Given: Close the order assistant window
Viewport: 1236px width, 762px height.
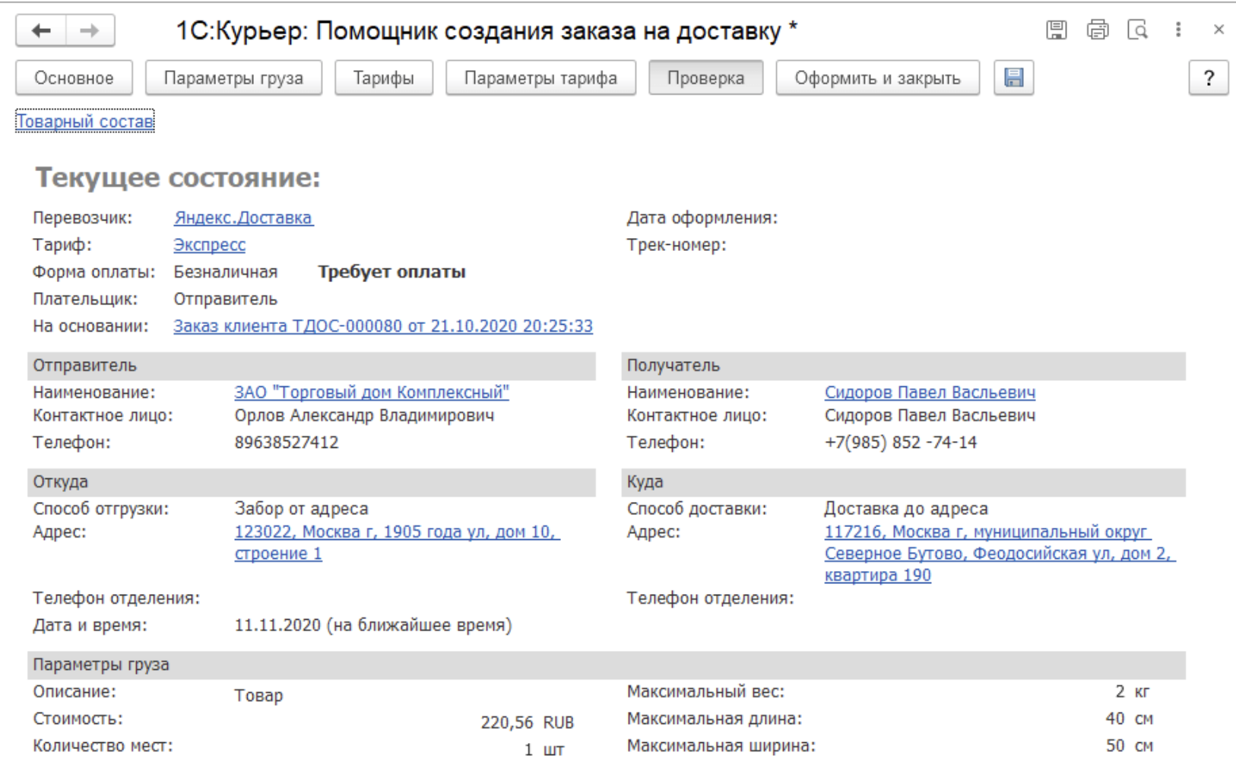Looking at the screenshot, I should point(1219,30).
